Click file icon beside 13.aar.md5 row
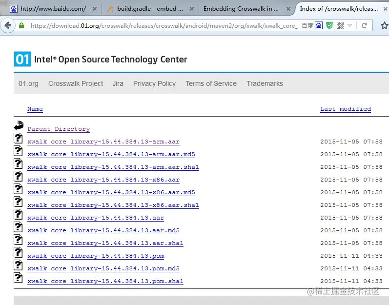The image size is (389, 305). (18, 227)
